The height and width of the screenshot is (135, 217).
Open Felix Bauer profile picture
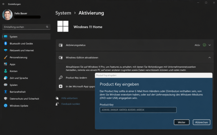click(7, 15)
